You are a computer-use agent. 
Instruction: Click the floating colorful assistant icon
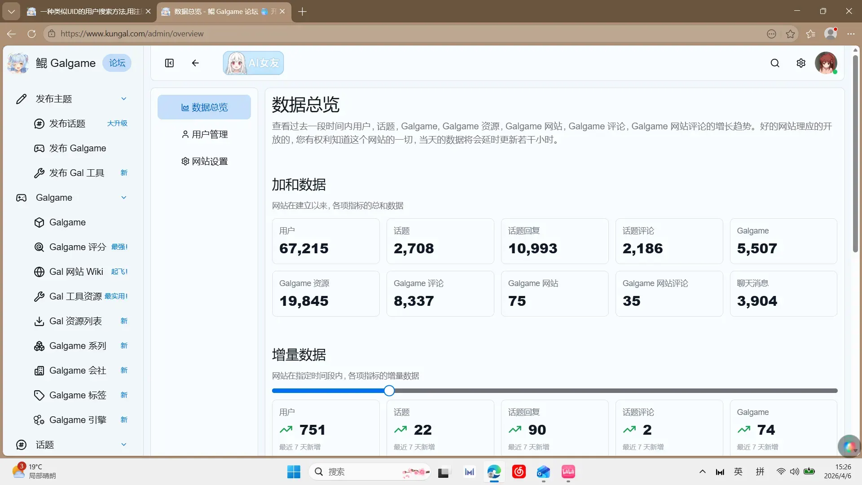(x=849, y=446)
